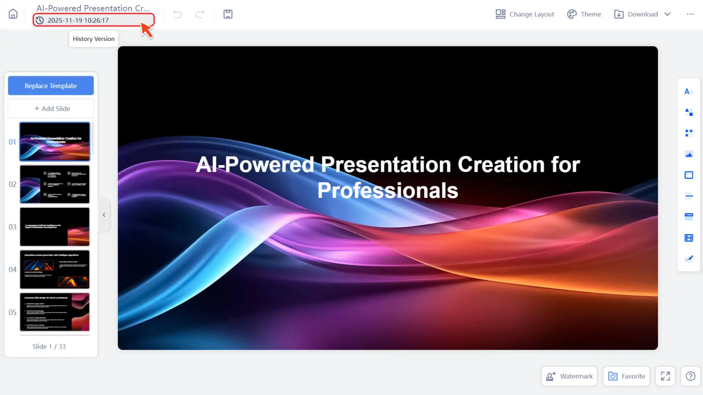Download the presentation

tap(636, 14)
